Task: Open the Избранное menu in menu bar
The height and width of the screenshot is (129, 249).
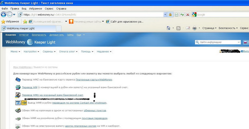Action: tap(35, 8)
